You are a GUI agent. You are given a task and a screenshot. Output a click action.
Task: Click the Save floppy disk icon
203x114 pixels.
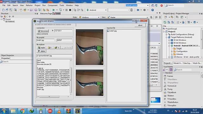point(31,10)
